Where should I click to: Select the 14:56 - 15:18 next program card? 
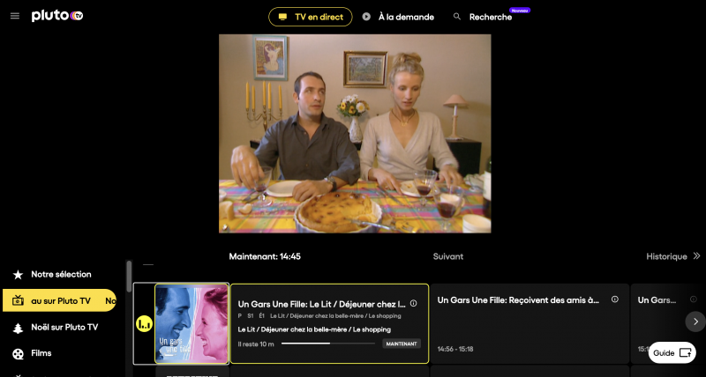coord(529,323)
